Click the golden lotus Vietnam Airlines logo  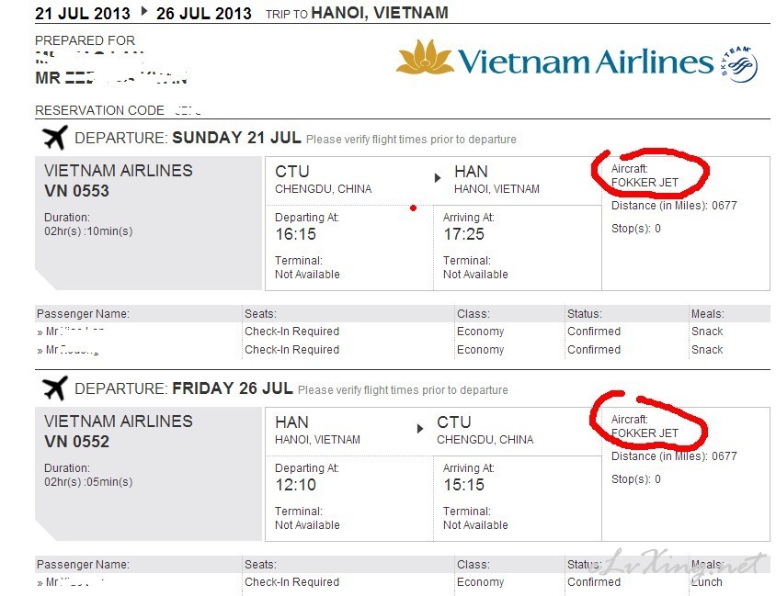point(425,57)
